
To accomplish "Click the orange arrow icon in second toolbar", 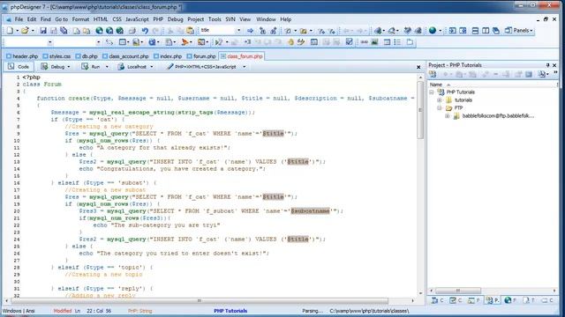I will pos(185,42).
